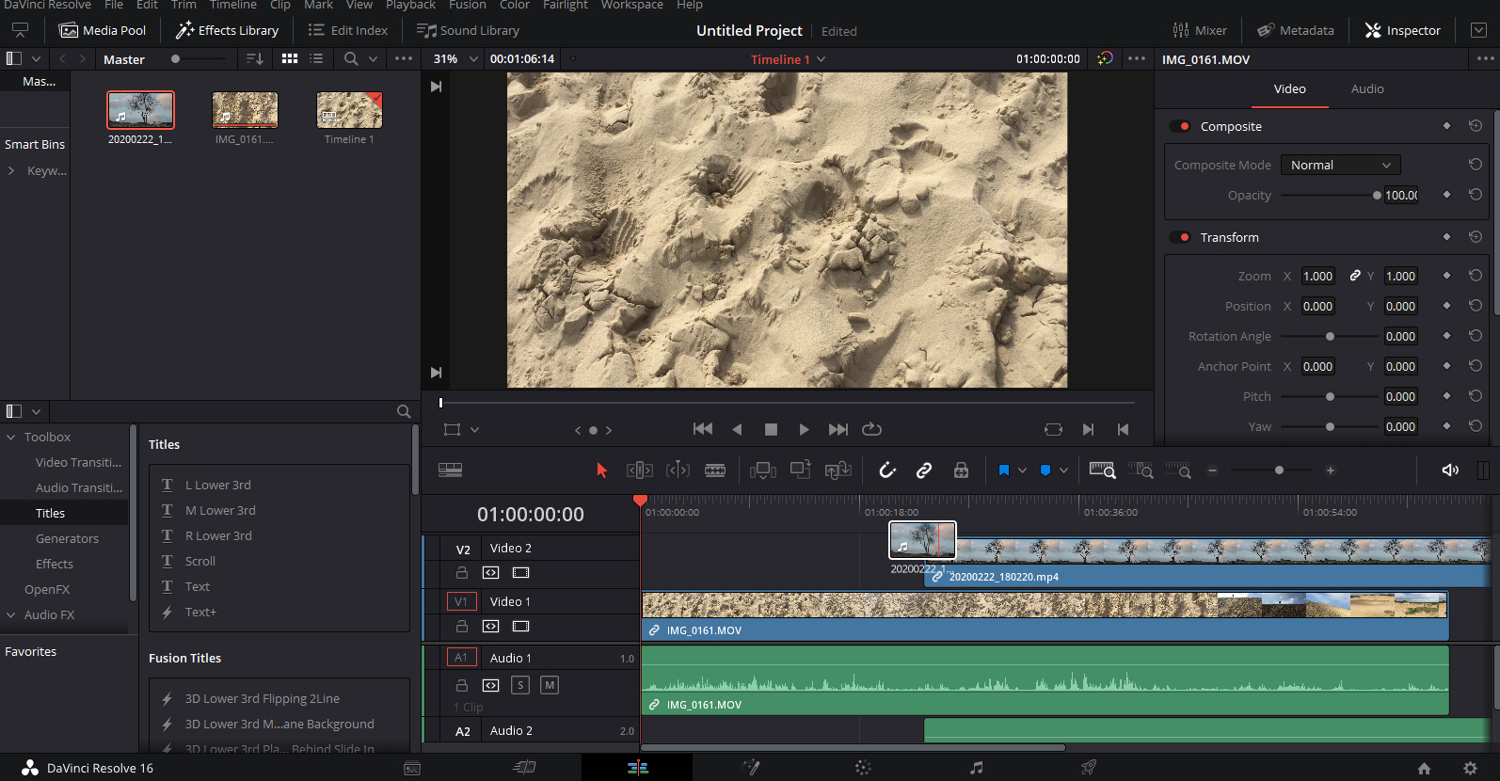
Task: Jump to last frame in viewer
Action: click(x=838, y=429)
